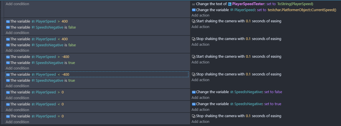The height and width of the screenshot is (126, 341).
Task: Click variable icon of "Change the variable PlayerSpeed" action
Action: coord(194,10)
